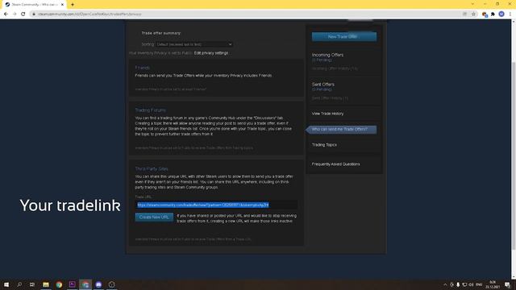The height and width of the screenshot is (290, 516).
Task: Click the Create New URL button
Action: (154, 217)
